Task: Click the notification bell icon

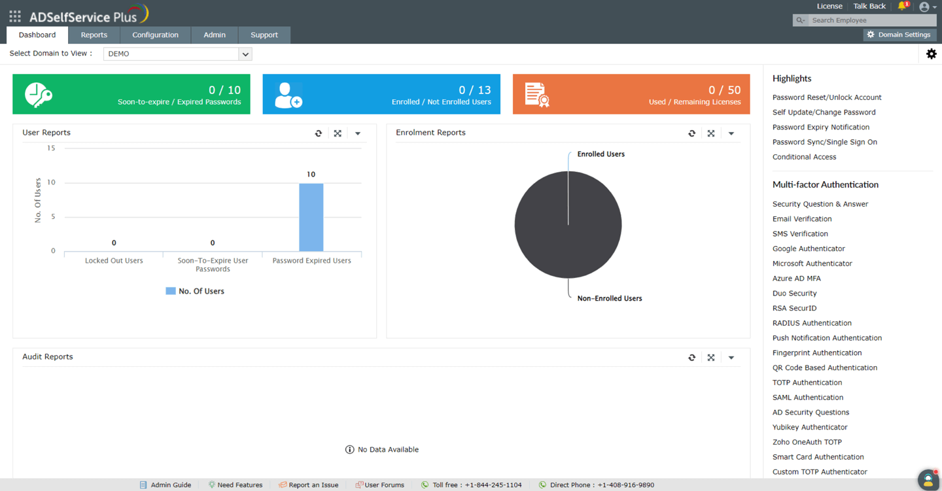Action: [x=903, y=6]
